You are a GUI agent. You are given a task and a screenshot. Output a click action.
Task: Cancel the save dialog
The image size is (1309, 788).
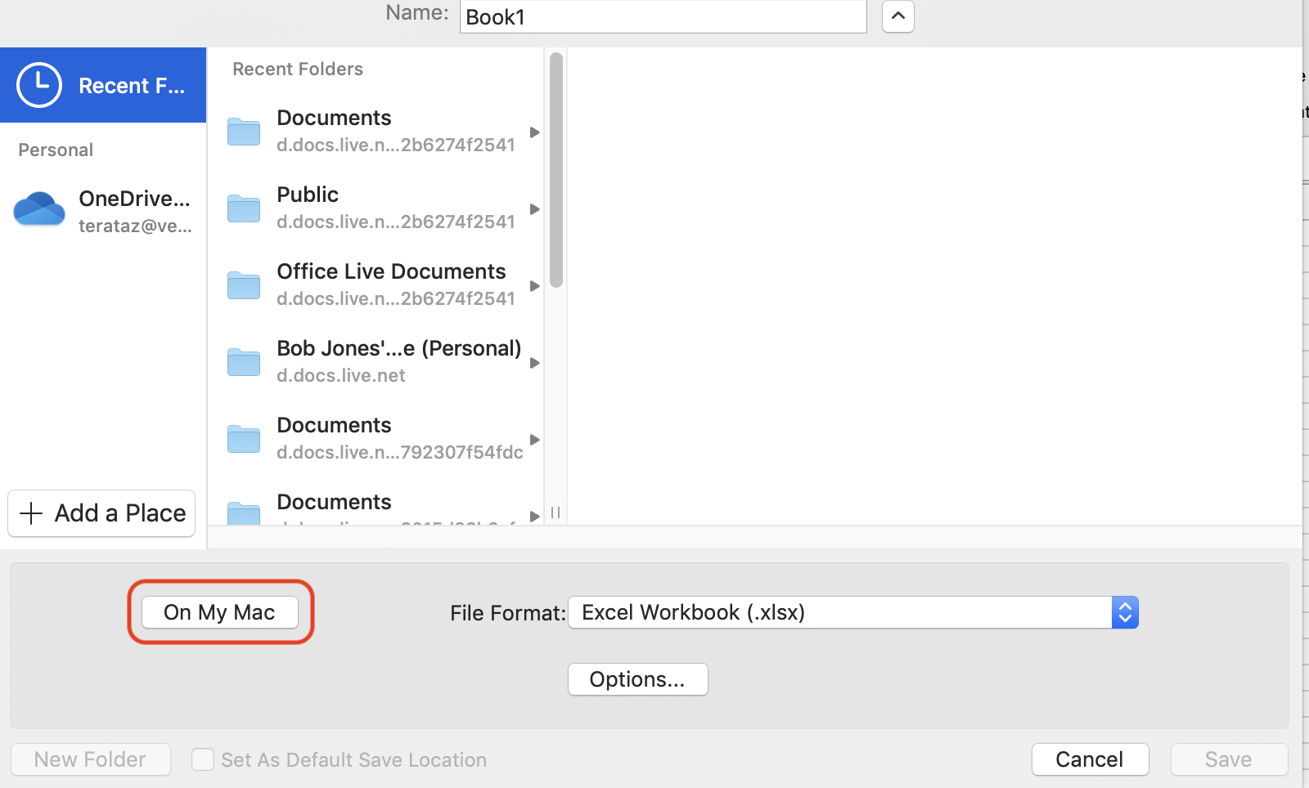1090,759
